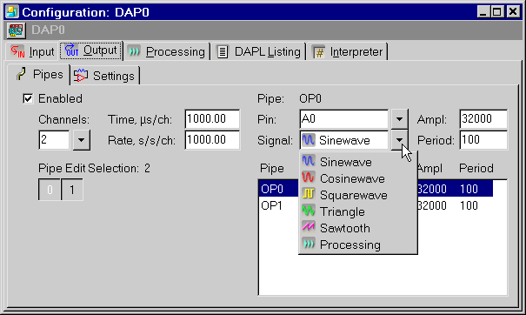Switch to the Interpreter tab
526x315 pixels.
[x=348, y=51]
